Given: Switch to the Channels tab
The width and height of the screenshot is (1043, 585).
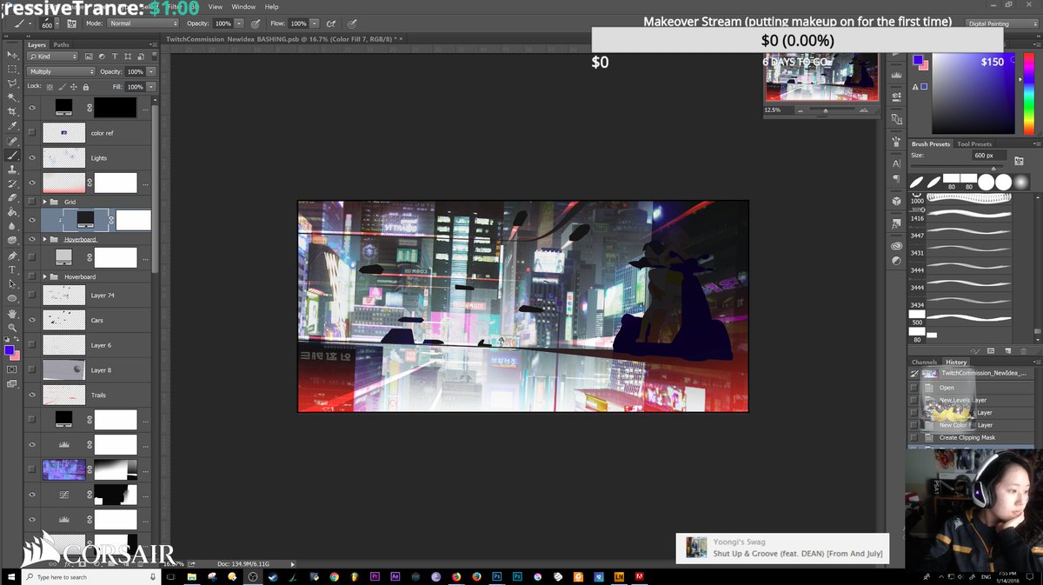Looking at the screenshot, I should (924, 362).
